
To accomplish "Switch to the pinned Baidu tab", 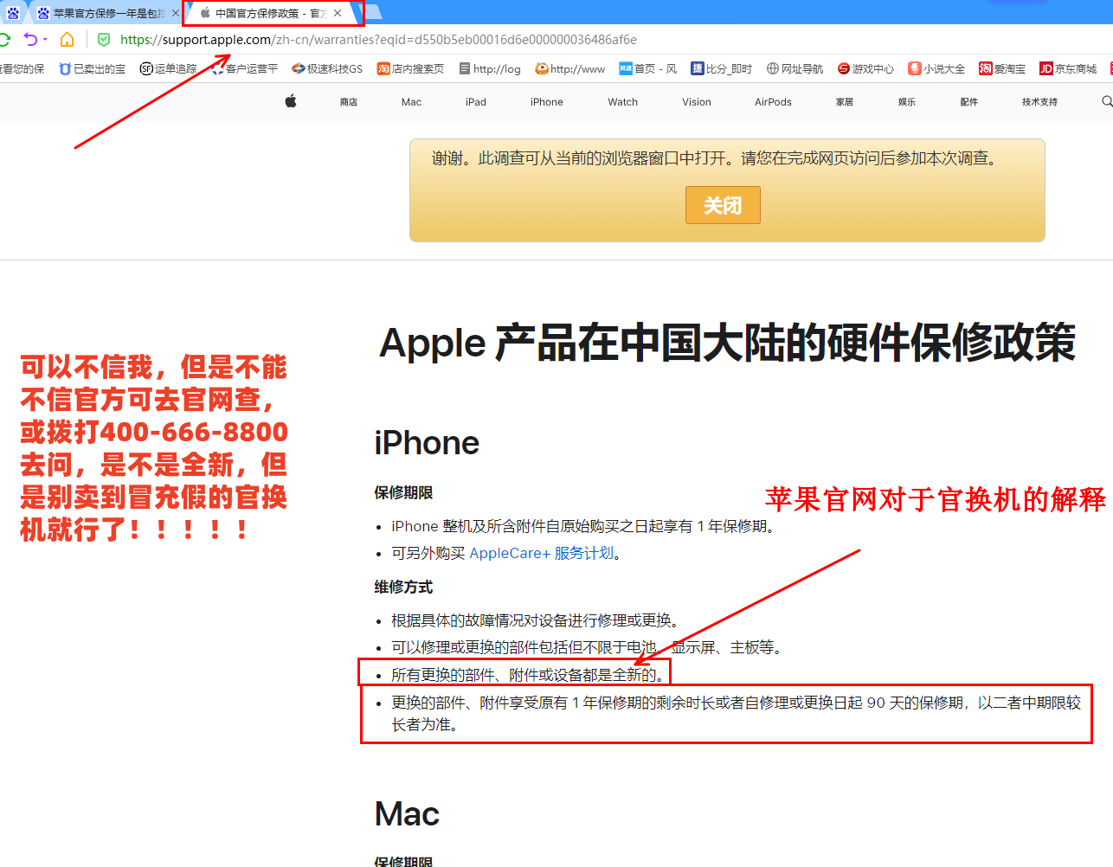I will 13,13.
